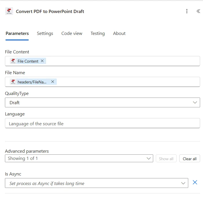
Task: Switch to the Parameters tab
Action: pos(17,33)
